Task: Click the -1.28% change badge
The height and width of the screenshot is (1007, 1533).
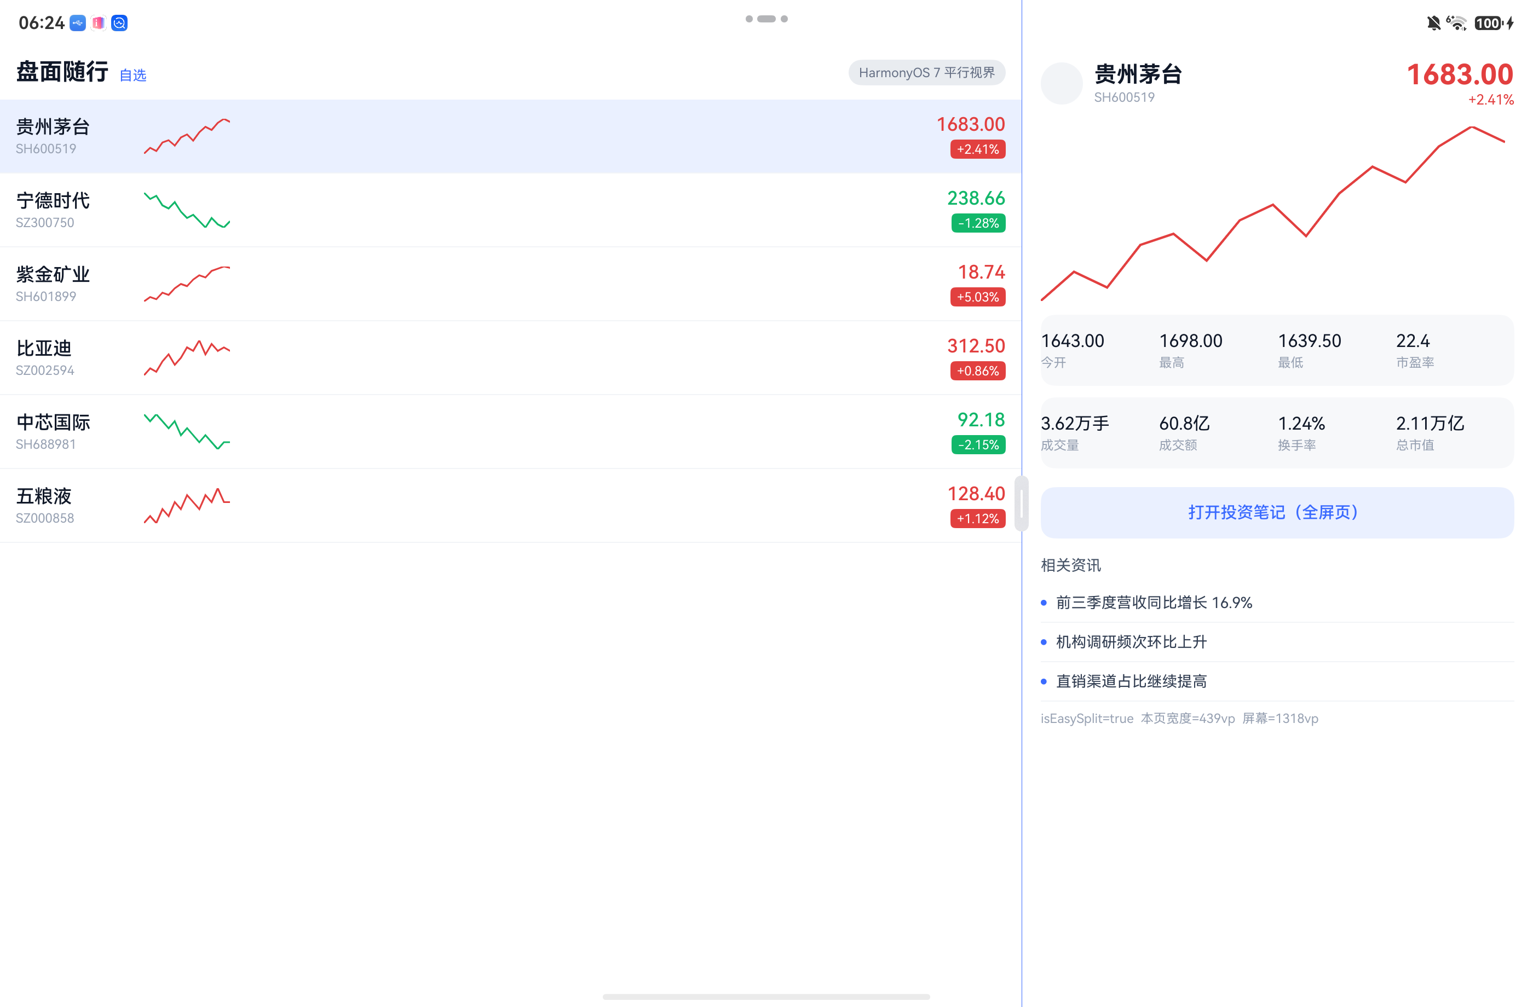Action: click(x=978, y=223)
